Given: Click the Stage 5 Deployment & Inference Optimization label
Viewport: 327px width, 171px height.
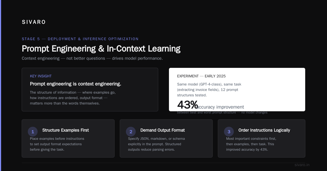Looking at the screenshot, I should [80, 39].
